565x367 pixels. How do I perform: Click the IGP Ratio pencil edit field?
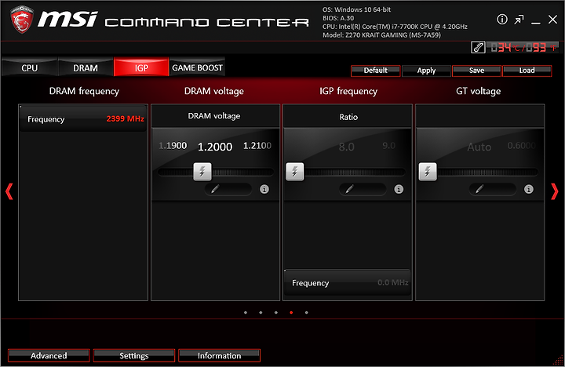click(x=363, y=189)
